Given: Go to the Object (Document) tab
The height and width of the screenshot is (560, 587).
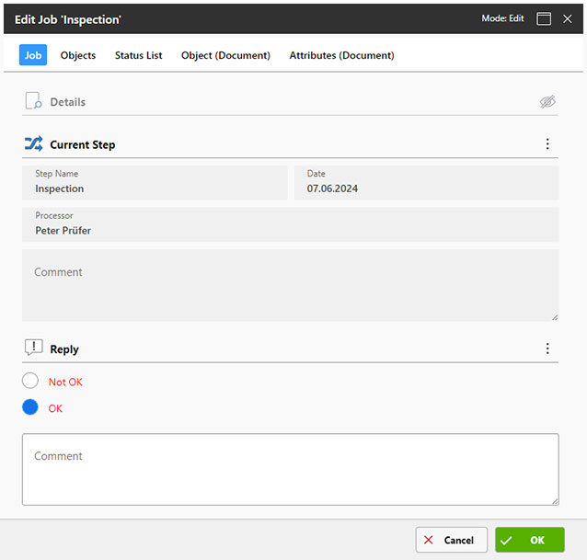Looking at the screenshot, I should 225,55.
